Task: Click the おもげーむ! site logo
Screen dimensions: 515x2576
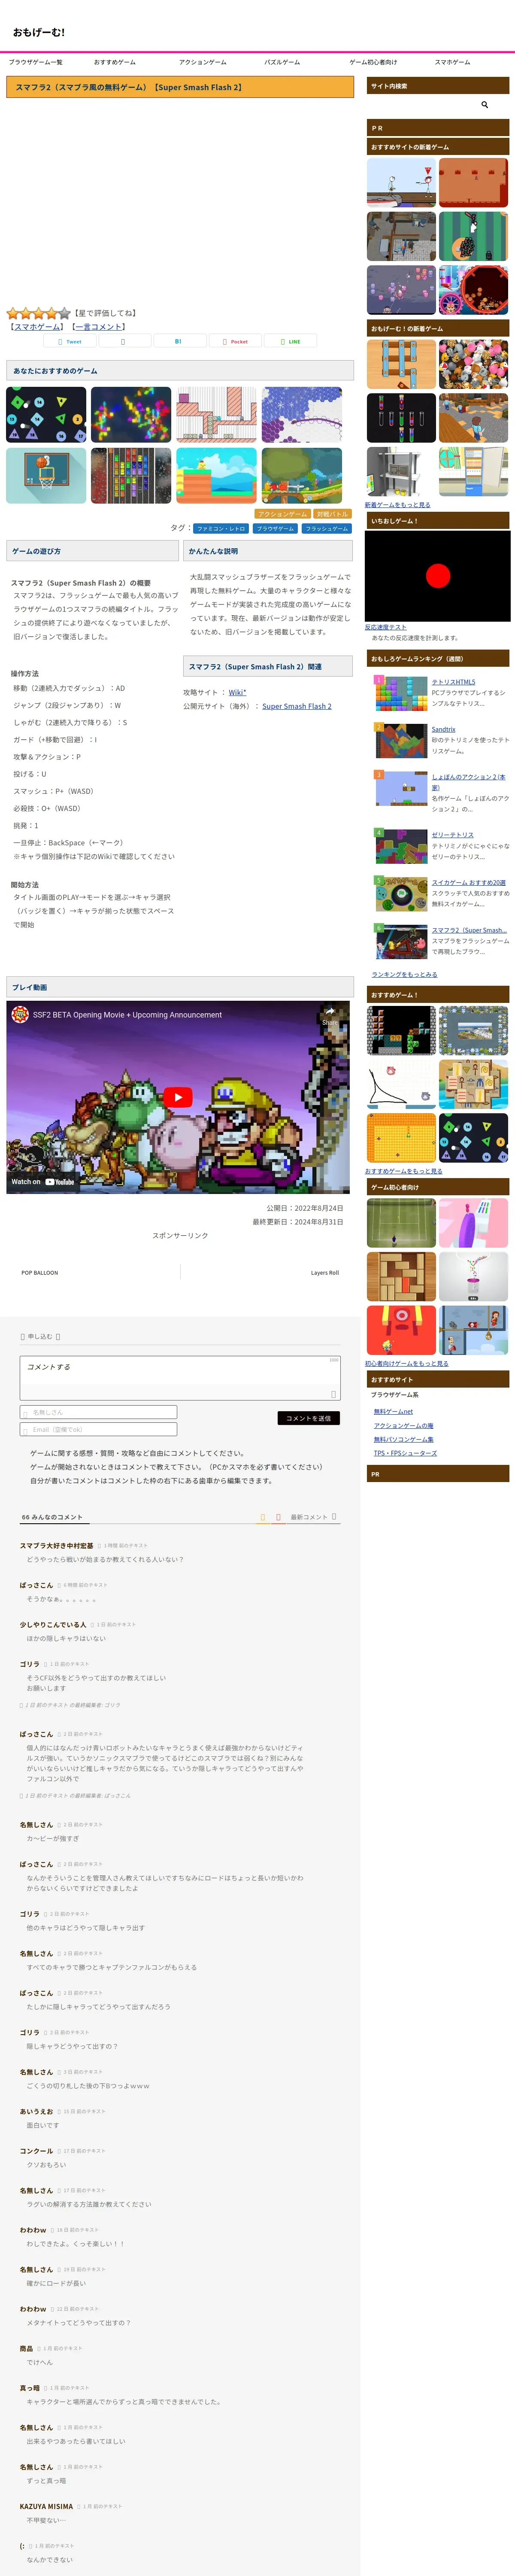Action: click(x=39, y=32)
